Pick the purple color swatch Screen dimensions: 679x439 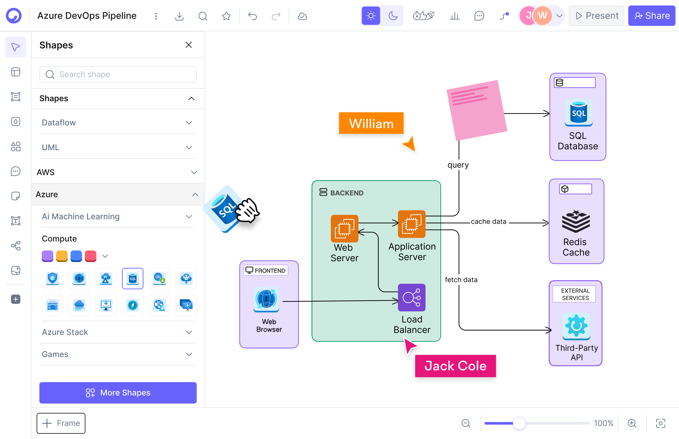coord(48,256)
